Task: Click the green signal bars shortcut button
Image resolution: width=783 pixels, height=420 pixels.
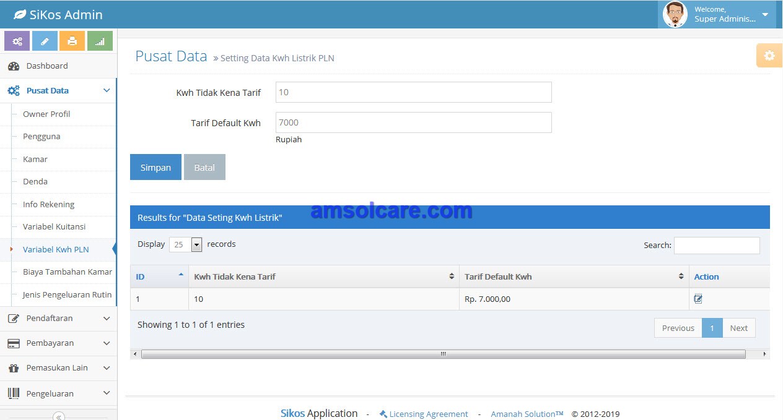Action: tap(100, 41)
